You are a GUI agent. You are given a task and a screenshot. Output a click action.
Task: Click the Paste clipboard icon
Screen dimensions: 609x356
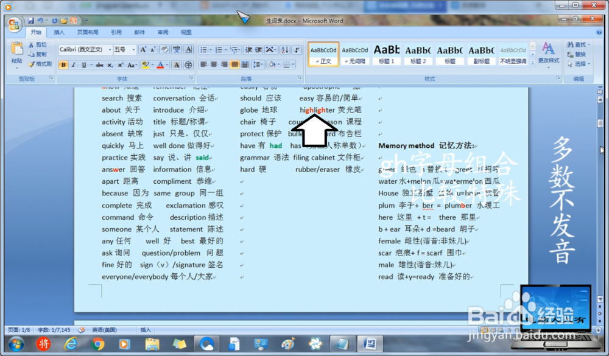(x=16, y=48)
